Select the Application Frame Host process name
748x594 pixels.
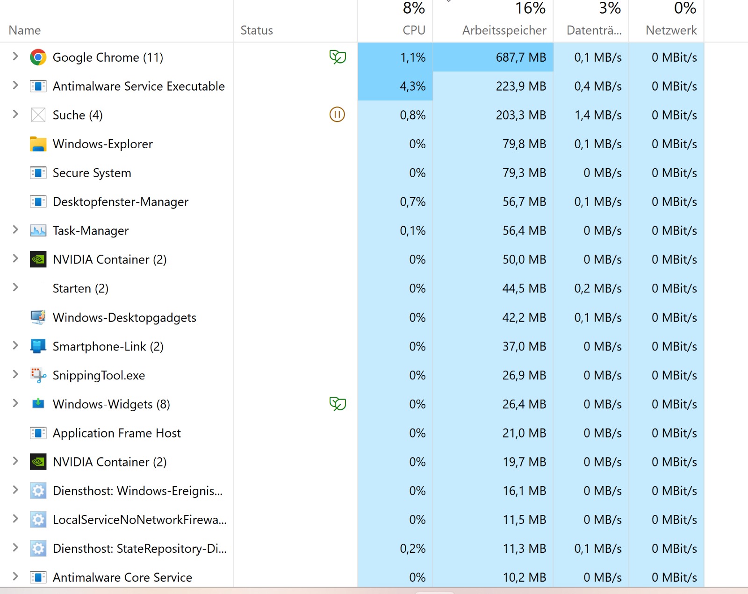coord(117,433)
